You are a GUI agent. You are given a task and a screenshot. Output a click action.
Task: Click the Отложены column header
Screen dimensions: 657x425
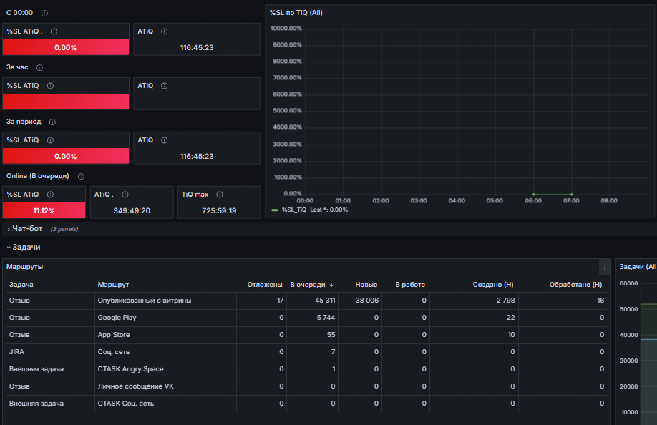pos(265,285)
